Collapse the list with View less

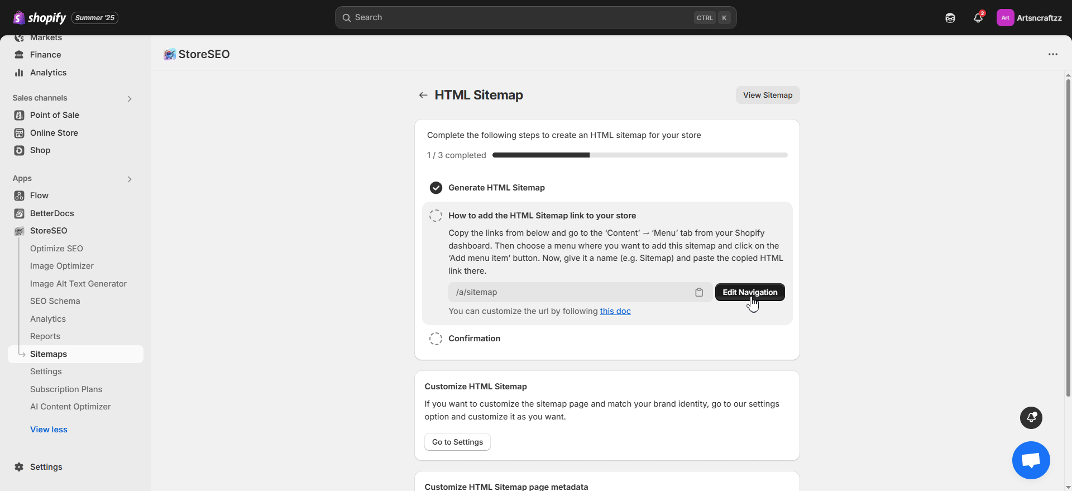click(49, 430)
